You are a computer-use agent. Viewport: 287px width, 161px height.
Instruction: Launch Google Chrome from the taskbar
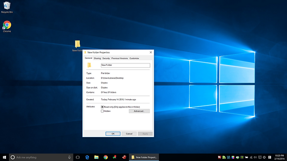pyautogui.click(x=106, y=157)
